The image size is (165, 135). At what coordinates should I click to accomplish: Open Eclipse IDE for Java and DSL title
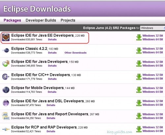click(48, 101)
